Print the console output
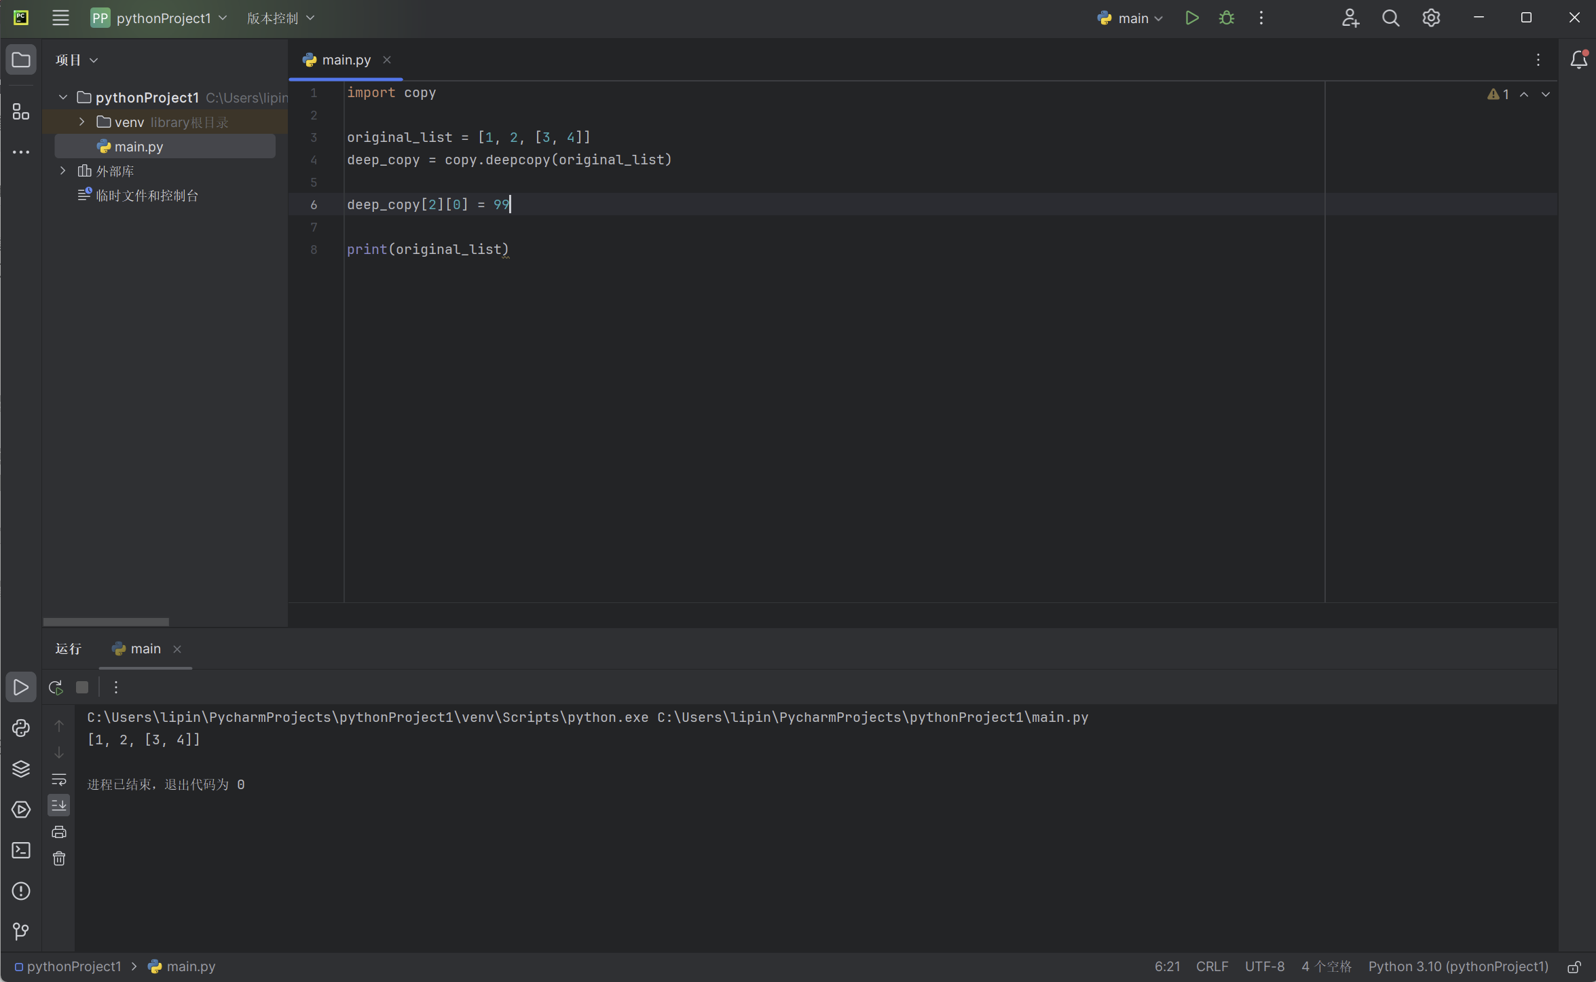 [x=59, y=832]
